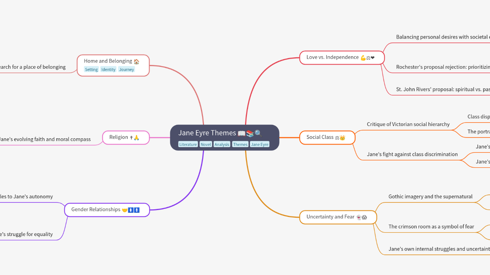The width and height of the screenshot is (490, 275).
Task: Select Gothic imagery and the supernatural node
Action: click(x=430, y=196)
